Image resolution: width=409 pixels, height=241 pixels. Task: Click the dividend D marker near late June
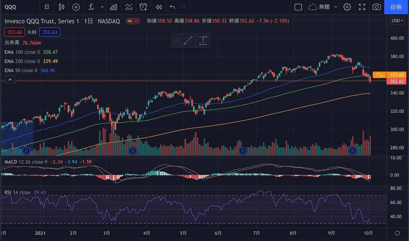(243, 150)
